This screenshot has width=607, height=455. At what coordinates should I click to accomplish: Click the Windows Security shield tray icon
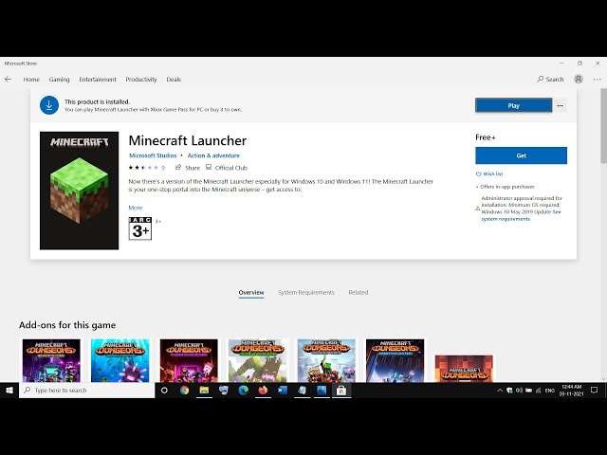(509, 391)
